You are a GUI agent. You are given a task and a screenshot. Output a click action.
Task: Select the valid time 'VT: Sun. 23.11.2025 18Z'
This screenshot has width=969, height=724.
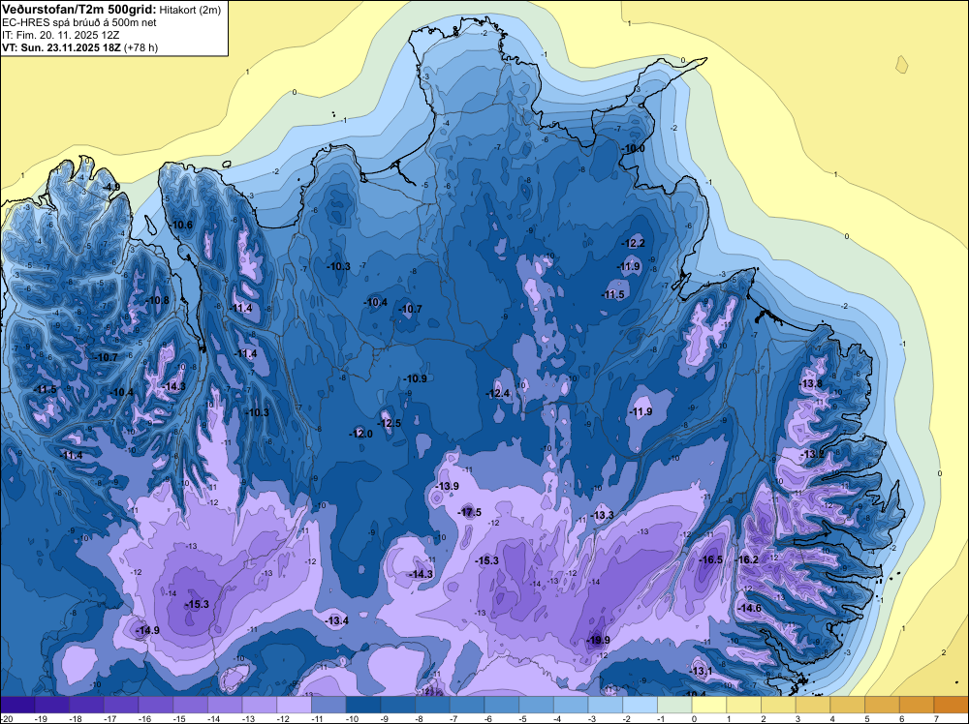pyautogui.click(x=62, y=47)
